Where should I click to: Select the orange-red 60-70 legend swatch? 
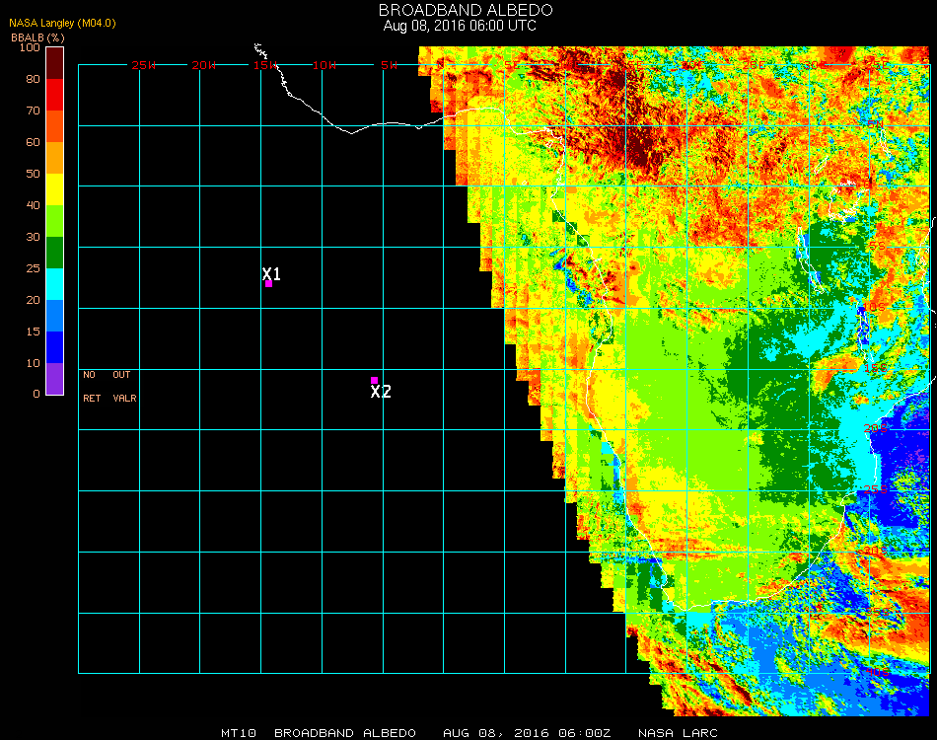click(x=55, y=126)
